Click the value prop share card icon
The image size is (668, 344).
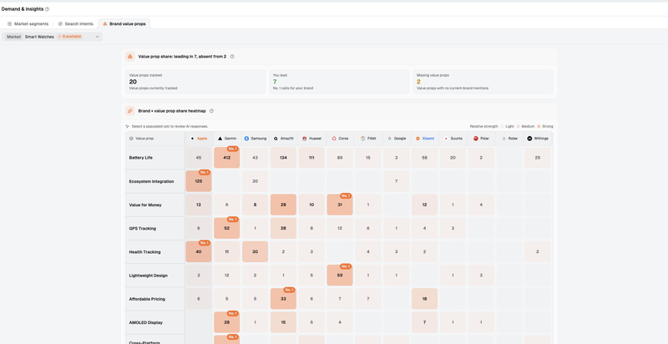point(130,57)
